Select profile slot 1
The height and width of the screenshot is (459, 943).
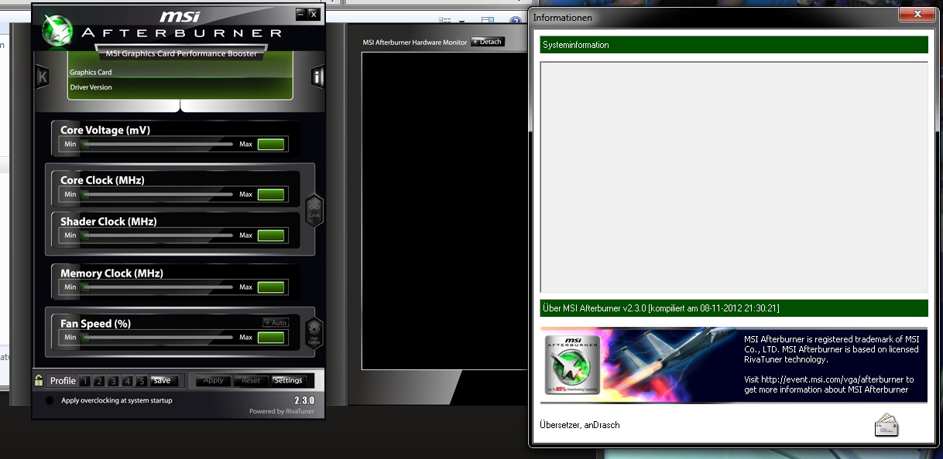point(85,381)
